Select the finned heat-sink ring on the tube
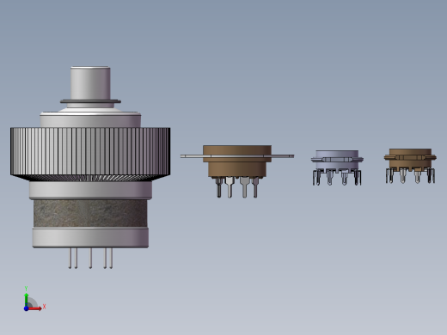The image size is (447, 335). [90, 154]
